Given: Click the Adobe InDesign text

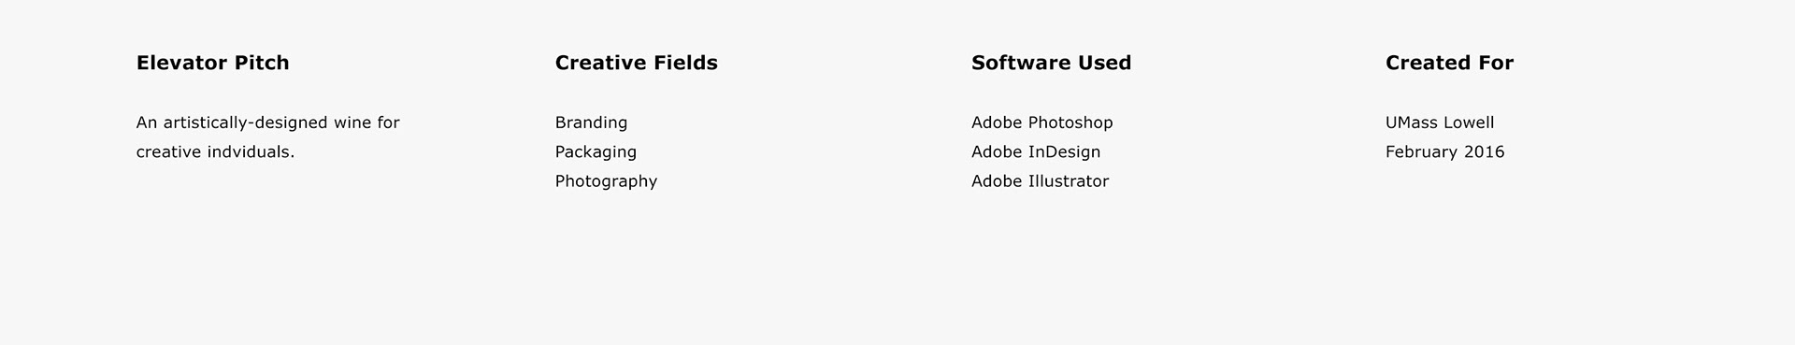Looking at the screenshot, I should 1036,151.
